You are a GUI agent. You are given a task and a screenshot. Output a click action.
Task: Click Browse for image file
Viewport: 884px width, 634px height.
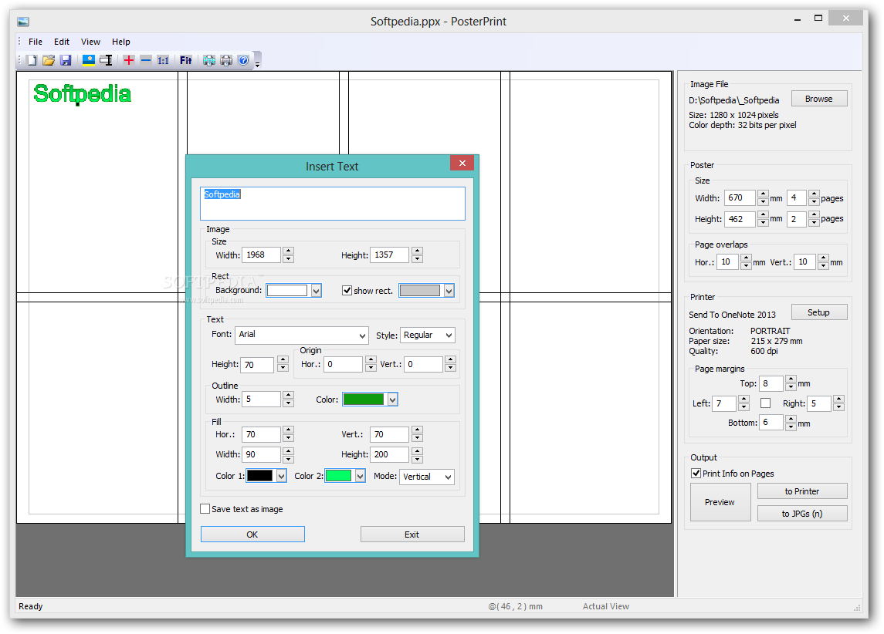[x=819, y=99]
